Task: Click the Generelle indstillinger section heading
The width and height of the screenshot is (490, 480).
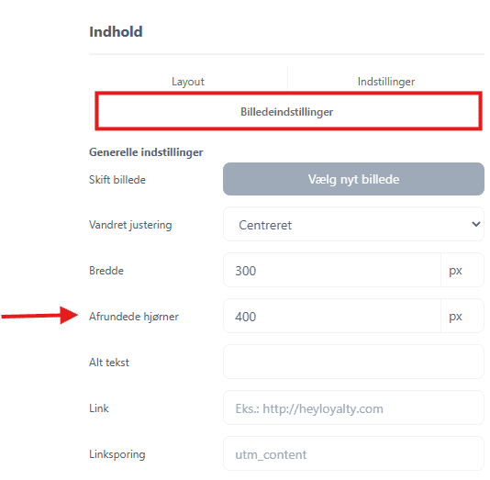Action: tap(146, 152)
